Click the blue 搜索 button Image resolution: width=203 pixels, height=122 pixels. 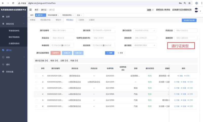coord(110,53)
